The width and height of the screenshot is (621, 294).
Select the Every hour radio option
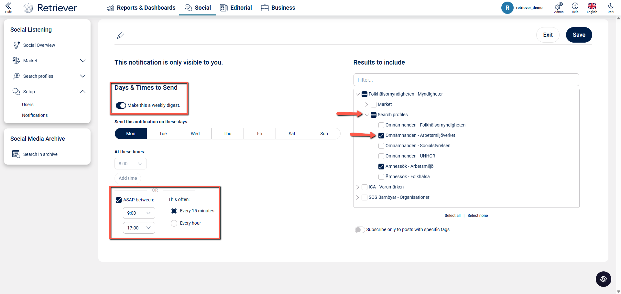pos(174,223)
